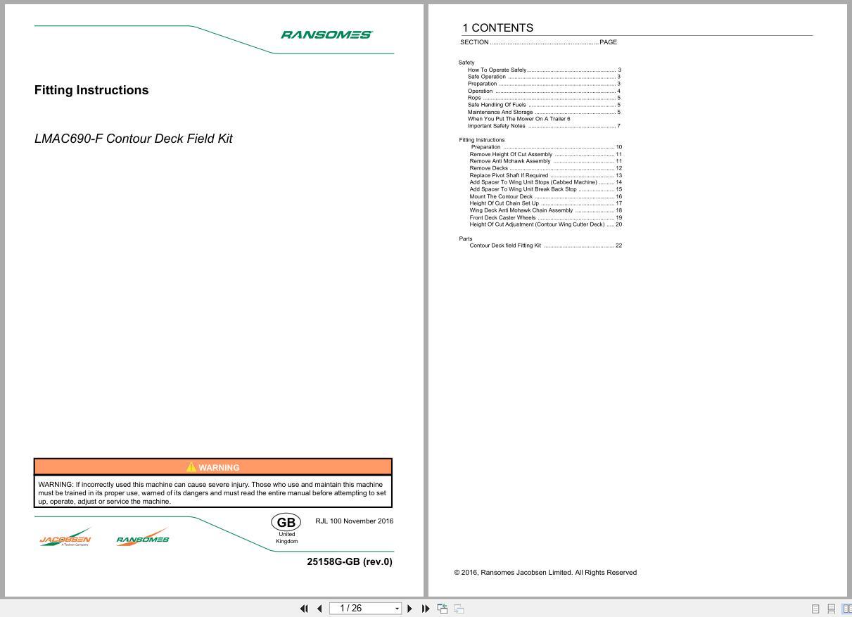Click the 'Parts' section heading in contents

(x=466, y=238)
